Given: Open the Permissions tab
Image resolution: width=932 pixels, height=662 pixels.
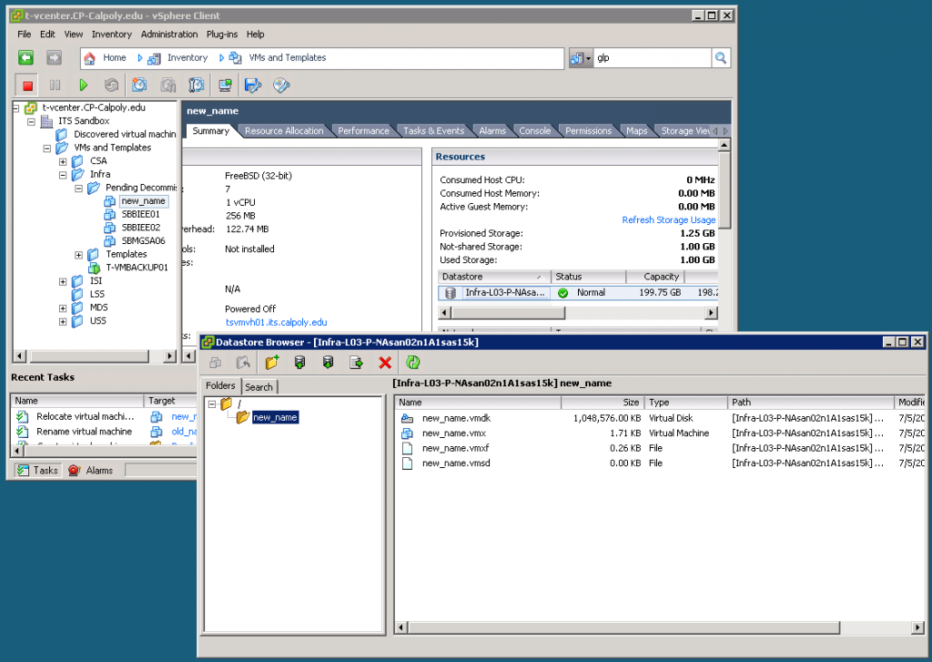Looking at the screenshot, I should 588,131.
